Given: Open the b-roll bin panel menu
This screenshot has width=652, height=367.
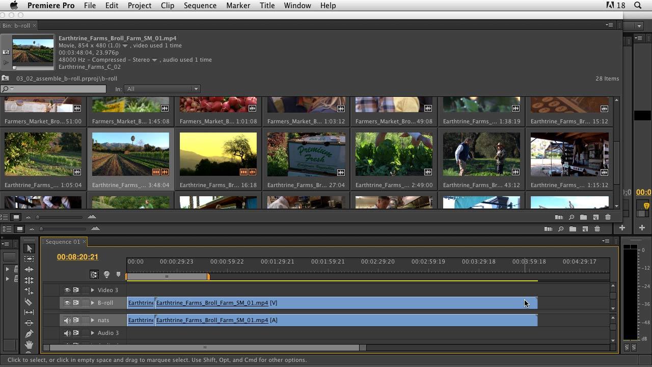Looking at the screenshot, I should [609, 25].
